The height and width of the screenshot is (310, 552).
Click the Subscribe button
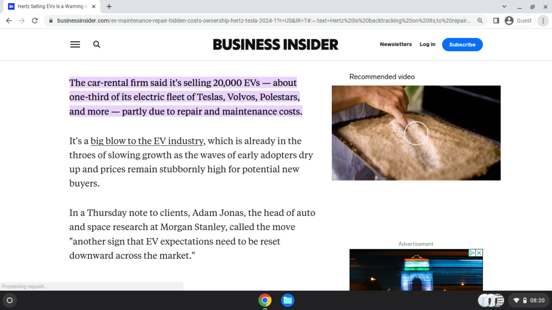(x=462, y=45)
